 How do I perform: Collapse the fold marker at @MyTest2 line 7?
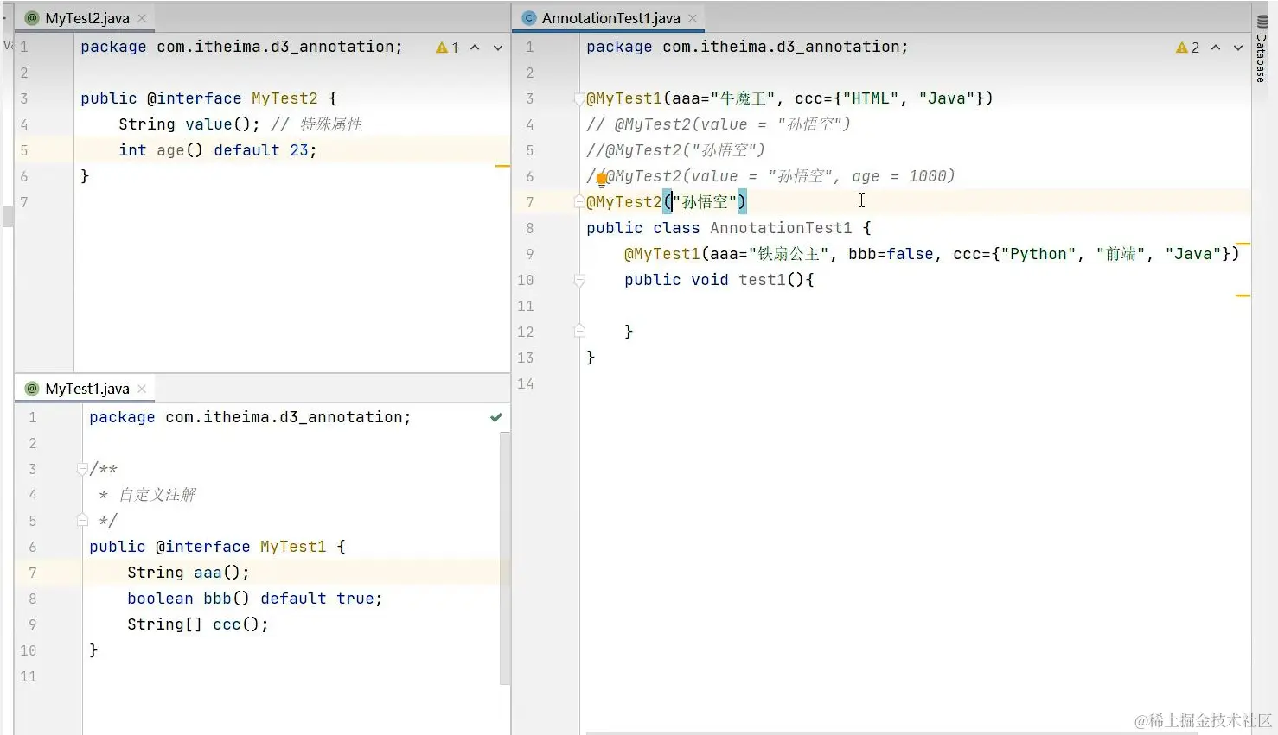579,202
